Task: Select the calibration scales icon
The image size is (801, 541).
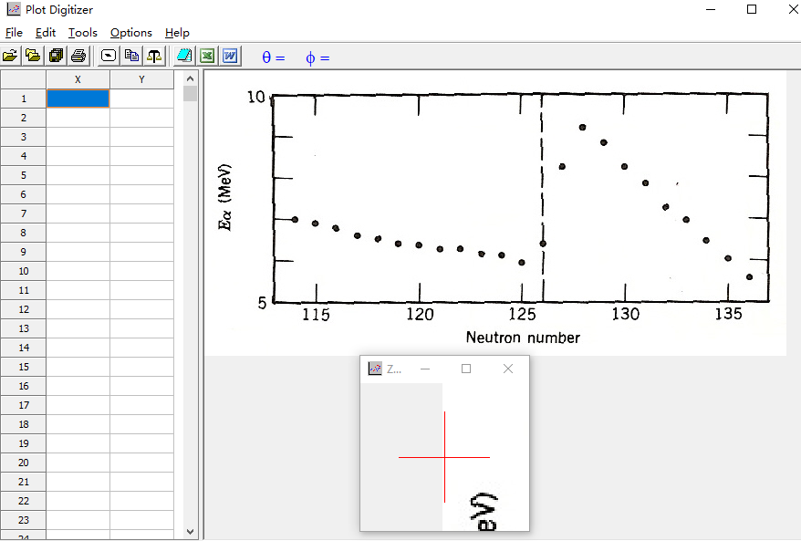Action: pyautogui.click(x=153, y=55)
